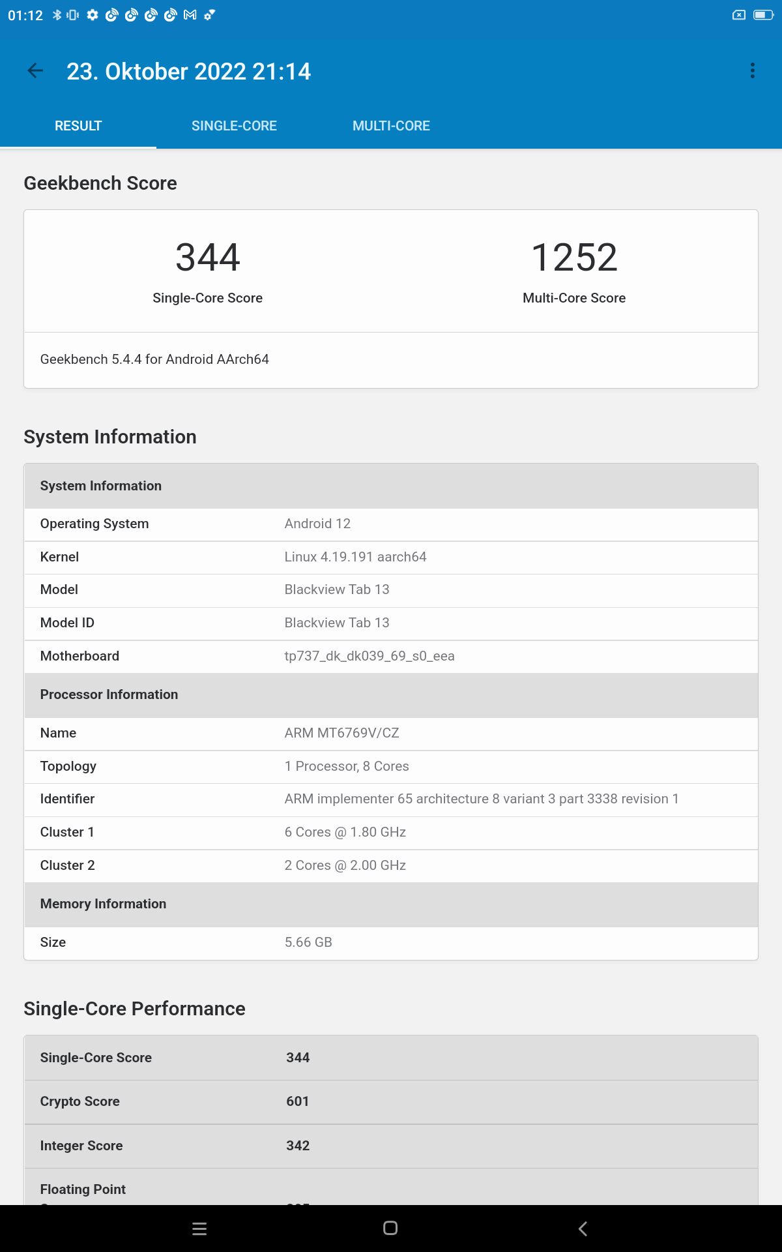Tap the vibrate mode status icon
Viewport: 782px width, 1252px height.
click(72, 14)
